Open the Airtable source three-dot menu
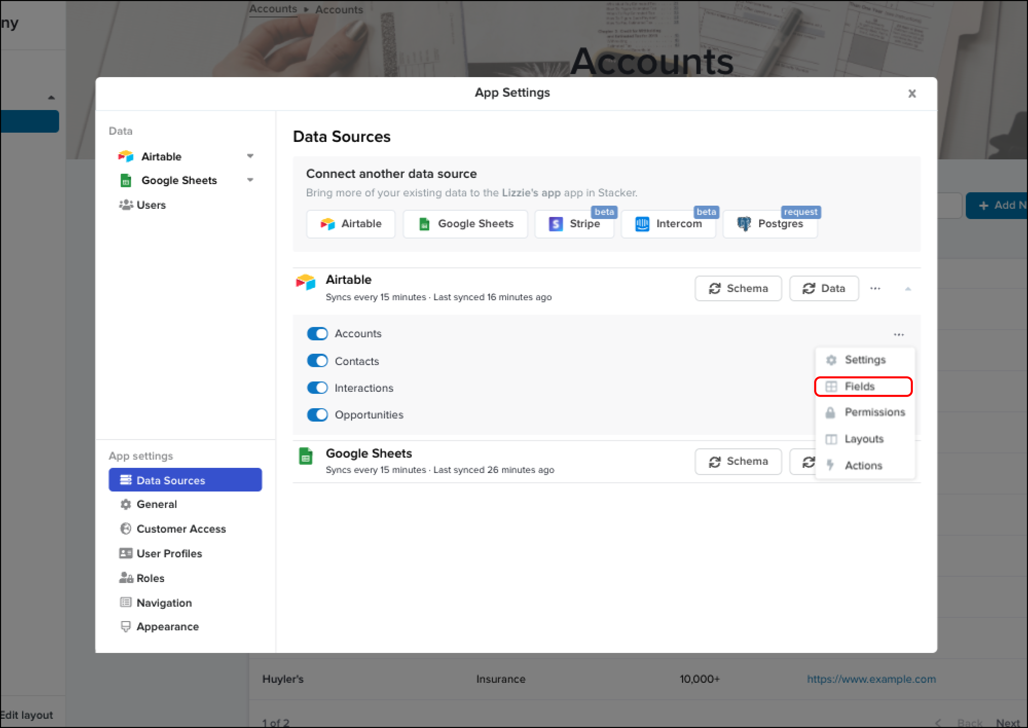The width and height of the screenshot is (1028, 728). coord(875,289)
